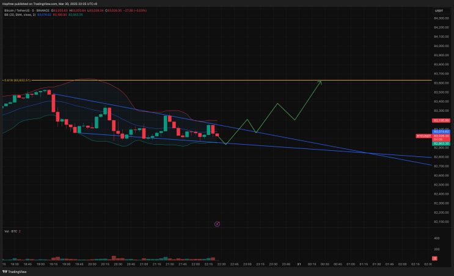Click the 19:00 time axis label
The width and height of the screenshot is (454, 276).
(x=40, y=264)
